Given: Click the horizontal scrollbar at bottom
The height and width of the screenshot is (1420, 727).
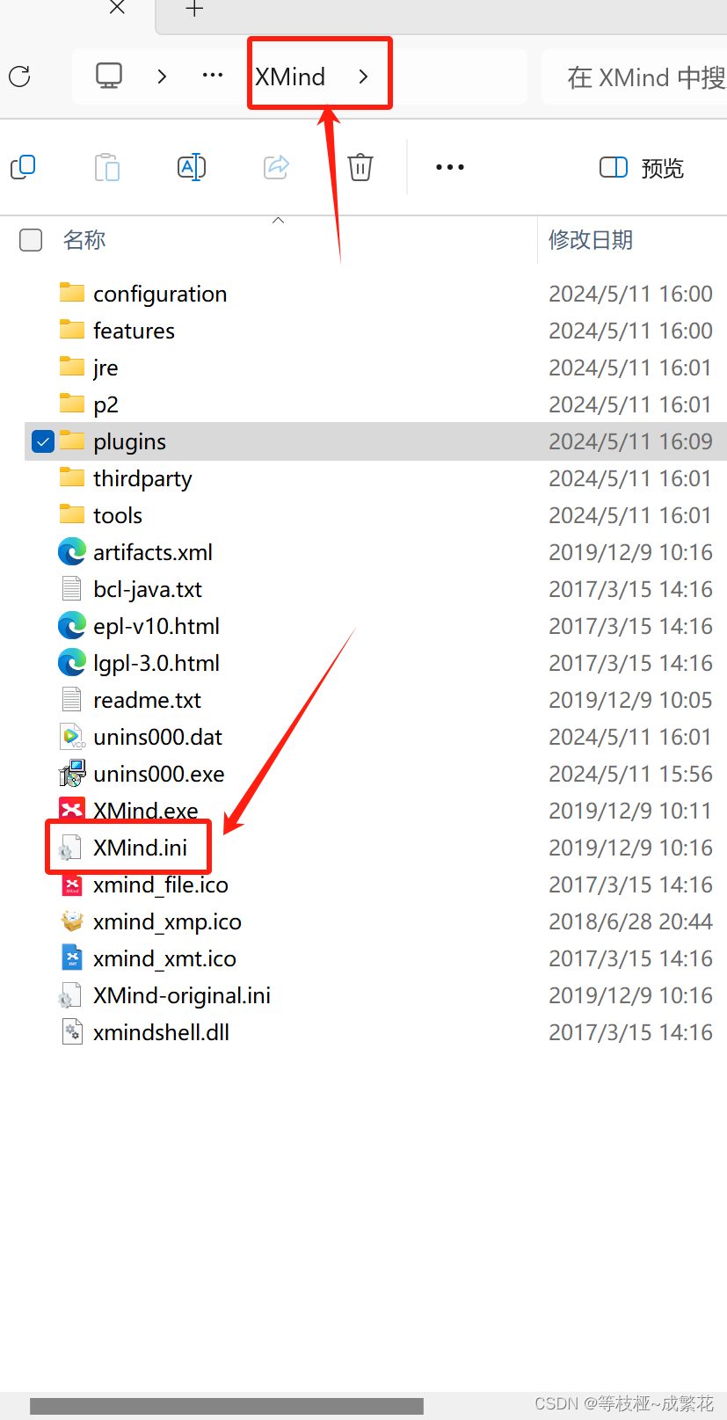Looking at the screenshot, I should (x=227, y=1406).
